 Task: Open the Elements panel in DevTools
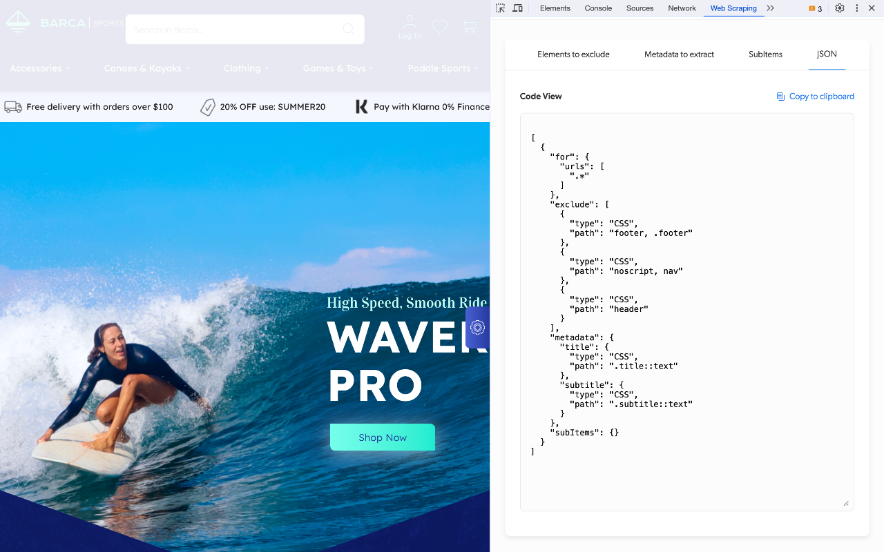pyautogui.click(x=555, y=8)
